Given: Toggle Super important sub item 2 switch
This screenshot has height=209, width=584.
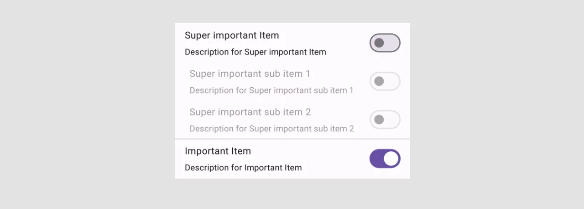Looking at the screenshot, I should pos(385,119).
